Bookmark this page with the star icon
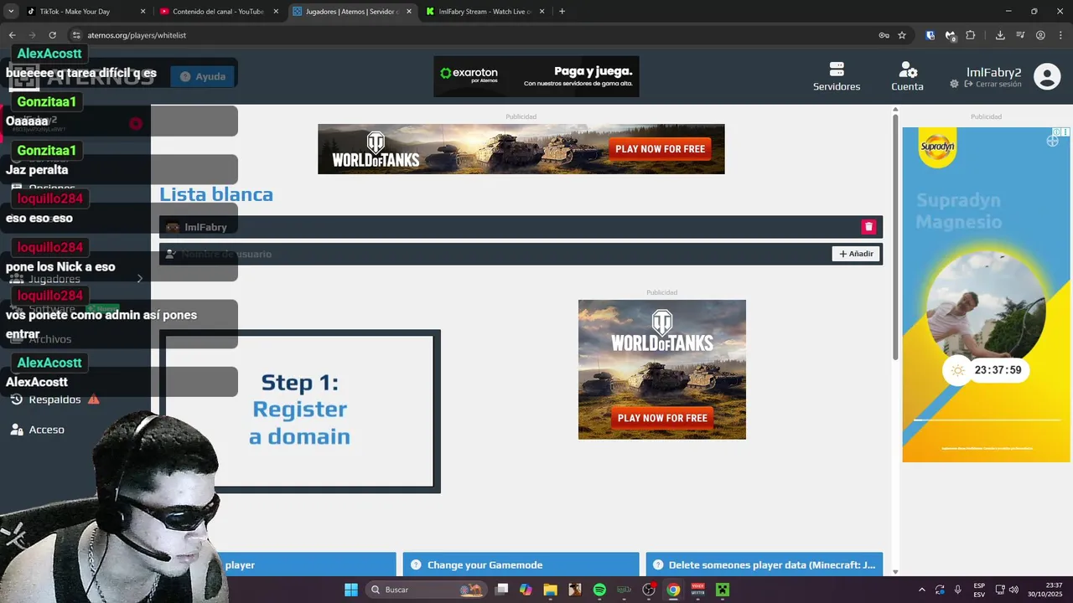The height and width of the screenshot is (603, 1073). [x=902, y=35]
